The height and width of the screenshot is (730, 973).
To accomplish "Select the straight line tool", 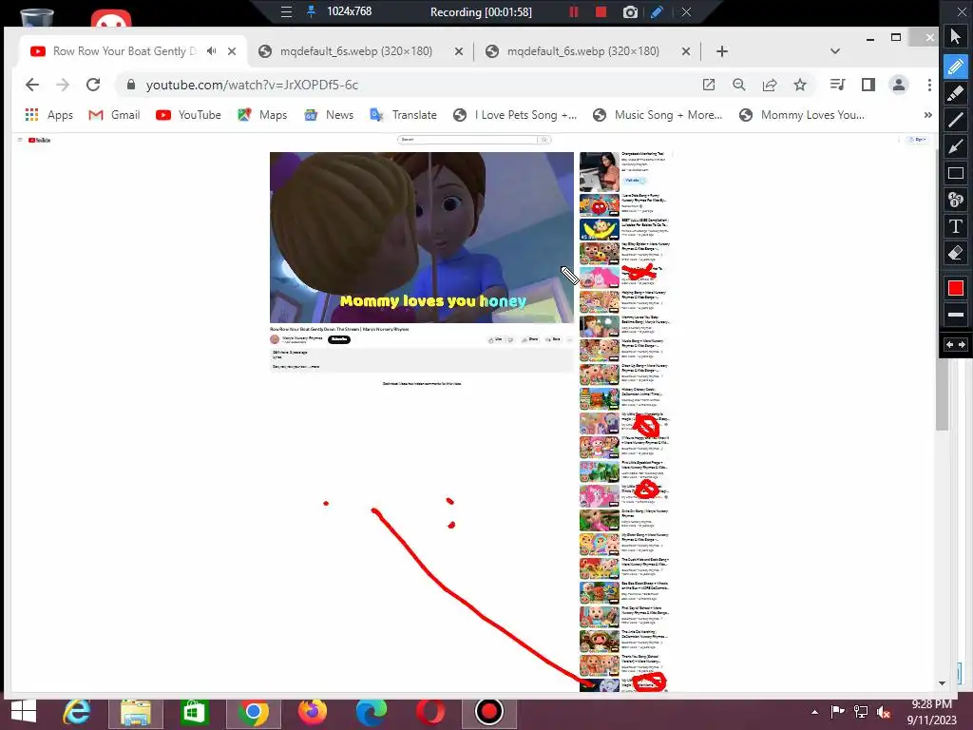I will pyautogui.click(x=956, y=120).
